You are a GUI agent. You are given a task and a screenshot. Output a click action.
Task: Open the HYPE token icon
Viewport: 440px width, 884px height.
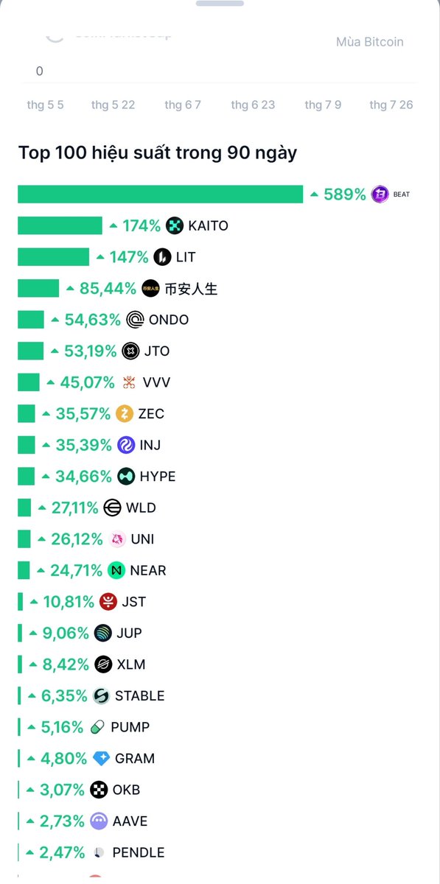click(126, 476)
